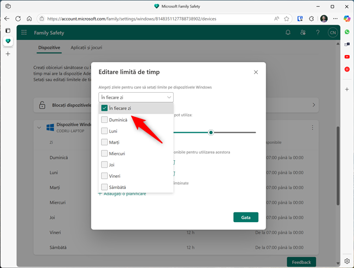
Task: Click the lock icon beside Blocați dispozitivele
Action: 42,105
